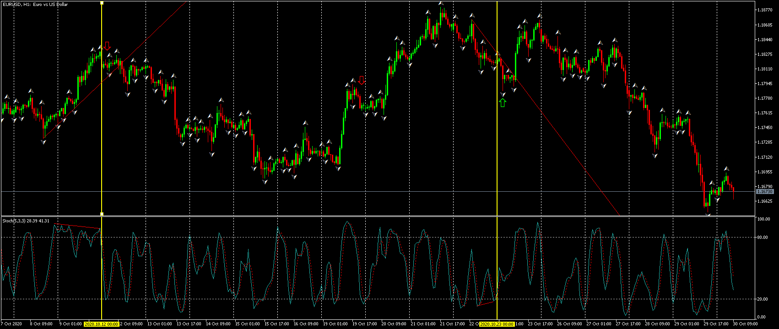This screenshot has height=329, width=779.
Task: Click the green buy arrow near 23 Oct
Action: 503,103
